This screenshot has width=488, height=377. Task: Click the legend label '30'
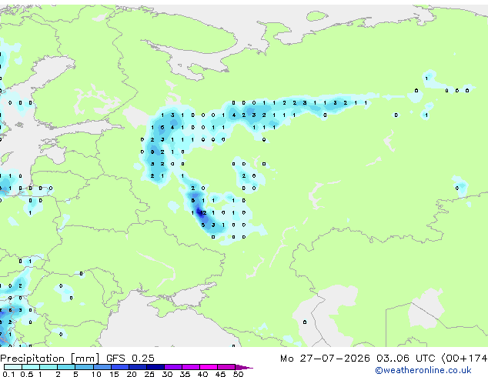(x=167, y=374)
